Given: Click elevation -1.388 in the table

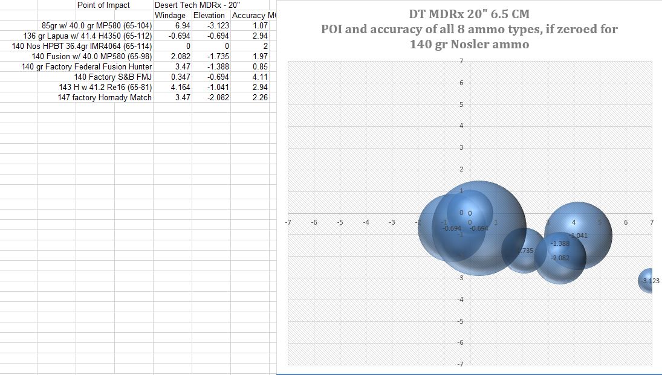Looking at the screenshot, I should click(218, 66).
